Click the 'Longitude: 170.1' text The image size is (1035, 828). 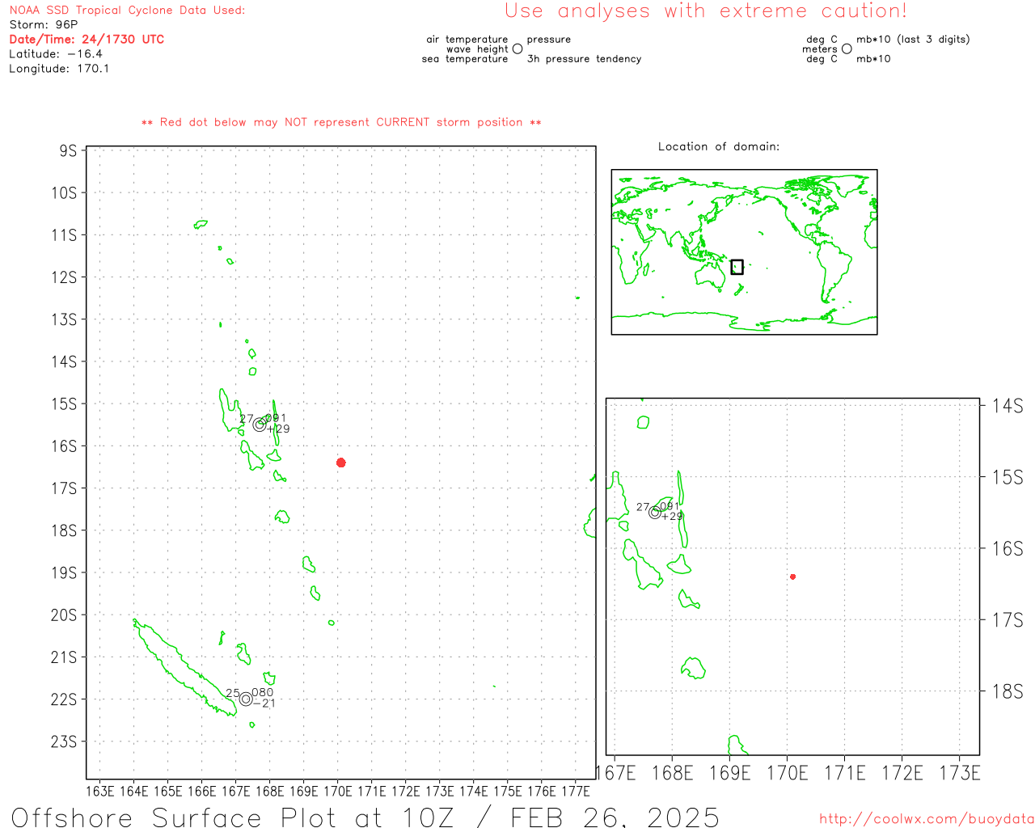[59, 69]
